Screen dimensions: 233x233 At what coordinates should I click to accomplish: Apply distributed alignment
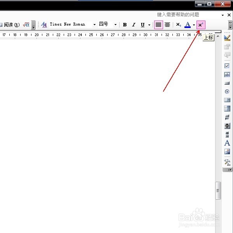click(167, 25)
